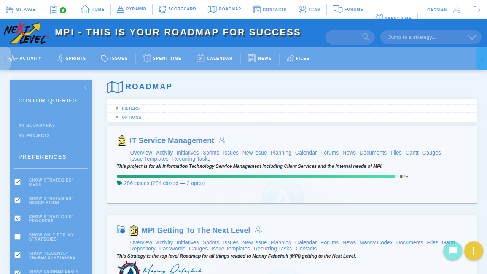Click the IT Service Management project icon

point(122,140)
